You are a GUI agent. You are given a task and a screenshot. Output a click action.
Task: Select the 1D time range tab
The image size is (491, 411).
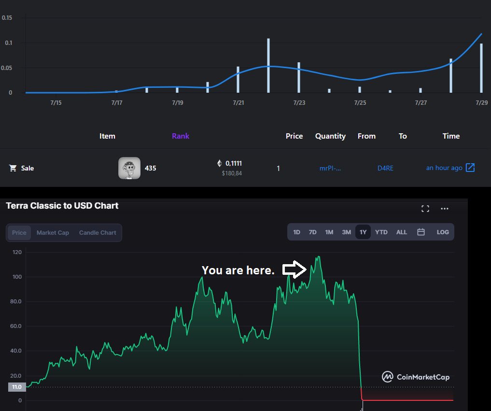[296, 232]
